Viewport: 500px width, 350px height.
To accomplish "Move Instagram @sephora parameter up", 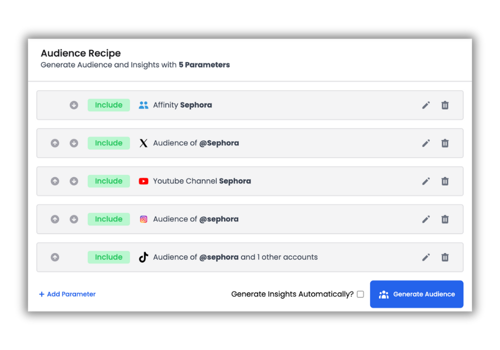I will pyautogui.click(x=55, y=219).
